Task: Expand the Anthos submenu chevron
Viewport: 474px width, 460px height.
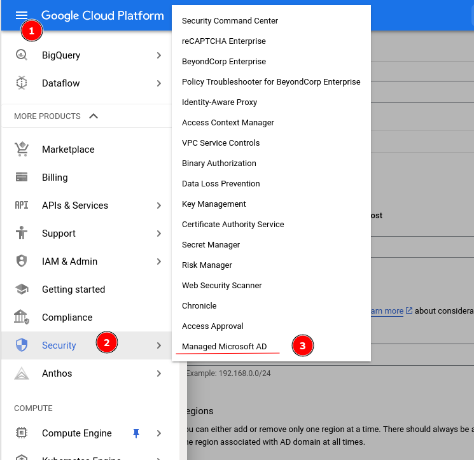Action: pyautogui.click(x=159, y=373)
